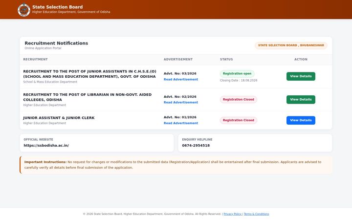Click 'Advt. No: 02/2026' text
This screenshot has height=220, width=352.
coord(180,97)
